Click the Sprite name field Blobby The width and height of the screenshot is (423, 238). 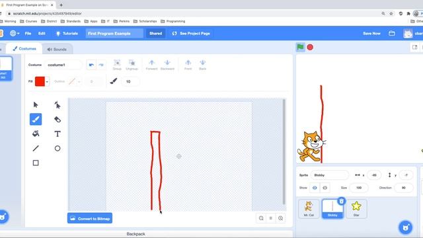click(x=330, y=175)
